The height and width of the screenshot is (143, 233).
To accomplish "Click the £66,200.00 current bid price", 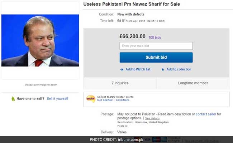I will tap(132, 36).
